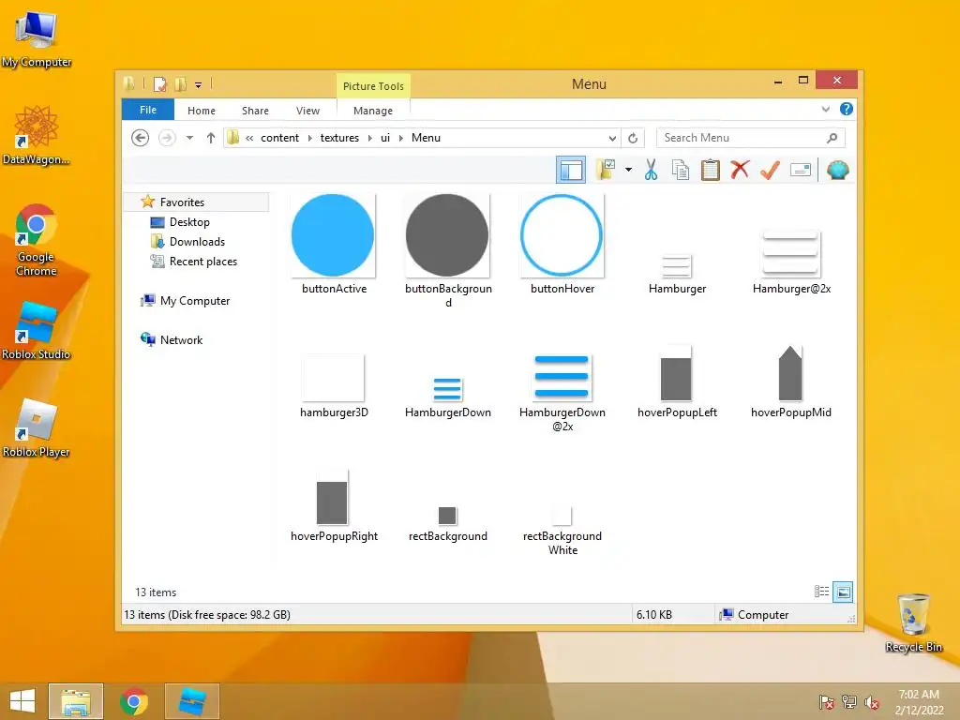
Task: Expand the arrow after textures breadcrumb
Action: coord(369,138)
